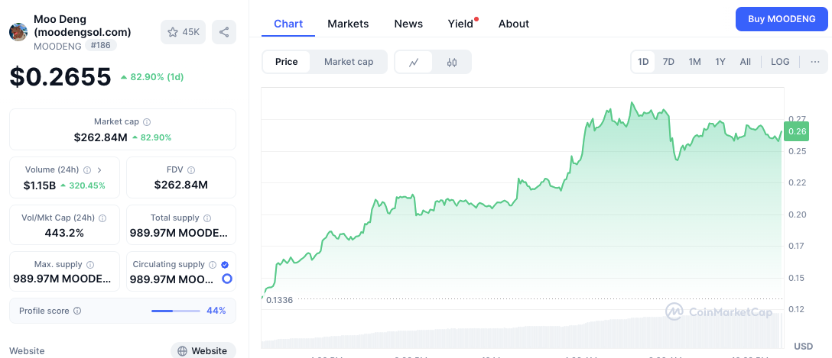Switch chart to Market cap view
Viewport: 832px width, 358px height.
349,62
